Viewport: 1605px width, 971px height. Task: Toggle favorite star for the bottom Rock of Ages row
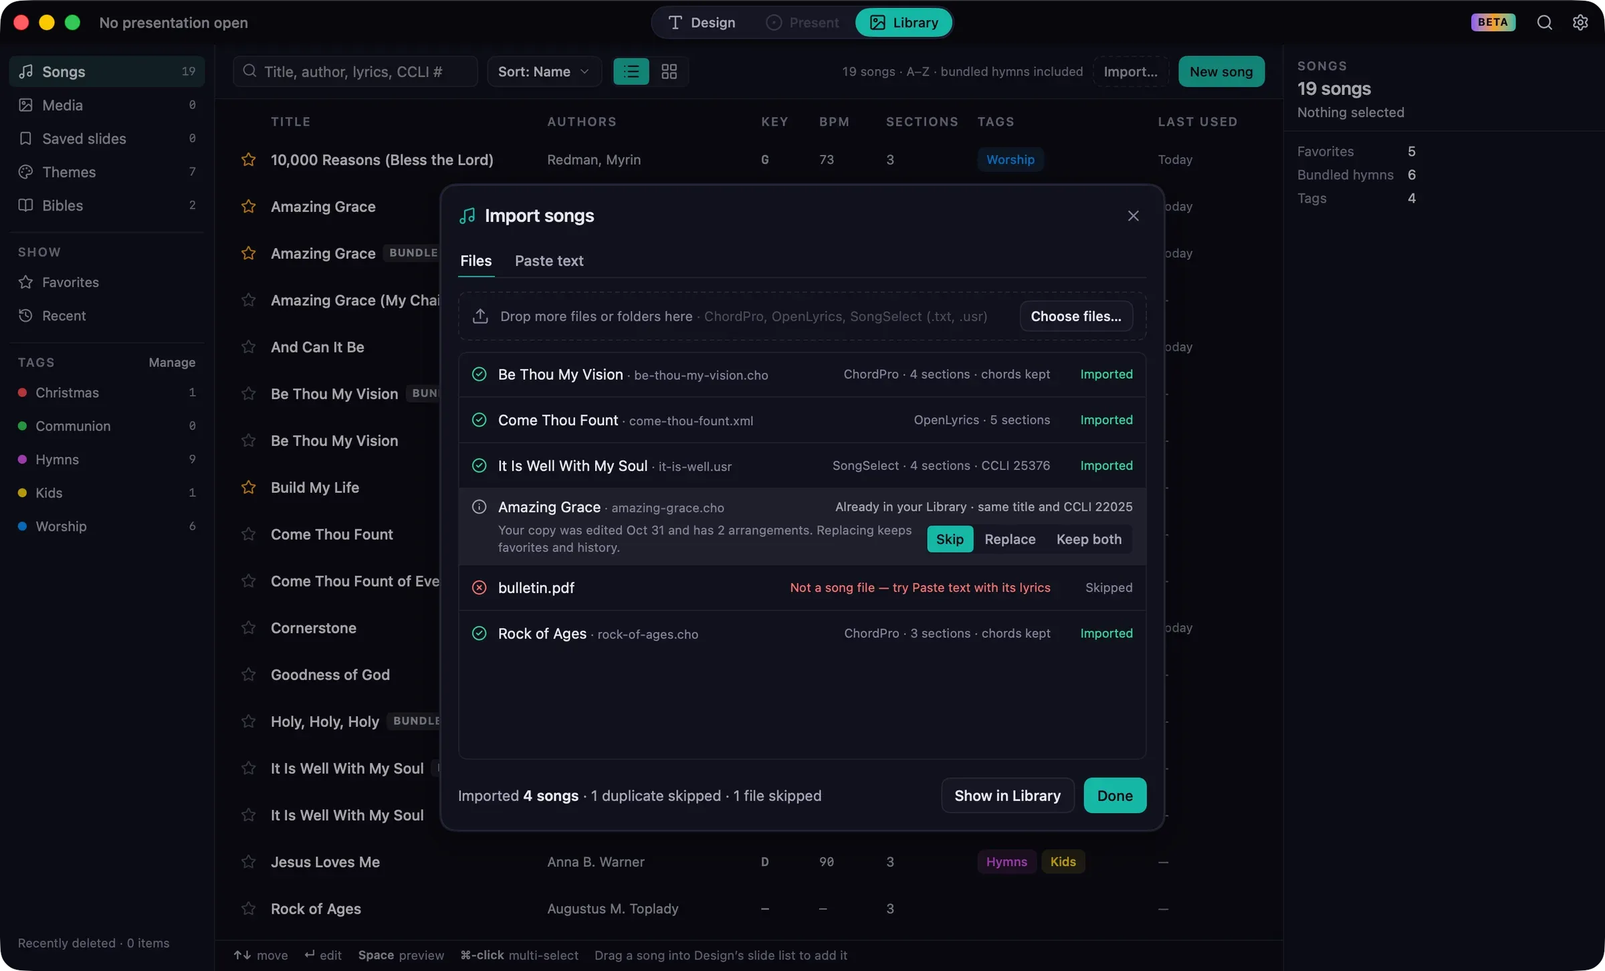click(248, 909)
